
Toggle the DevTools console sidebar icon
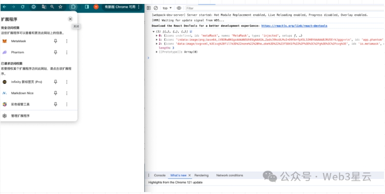(148, 8)
